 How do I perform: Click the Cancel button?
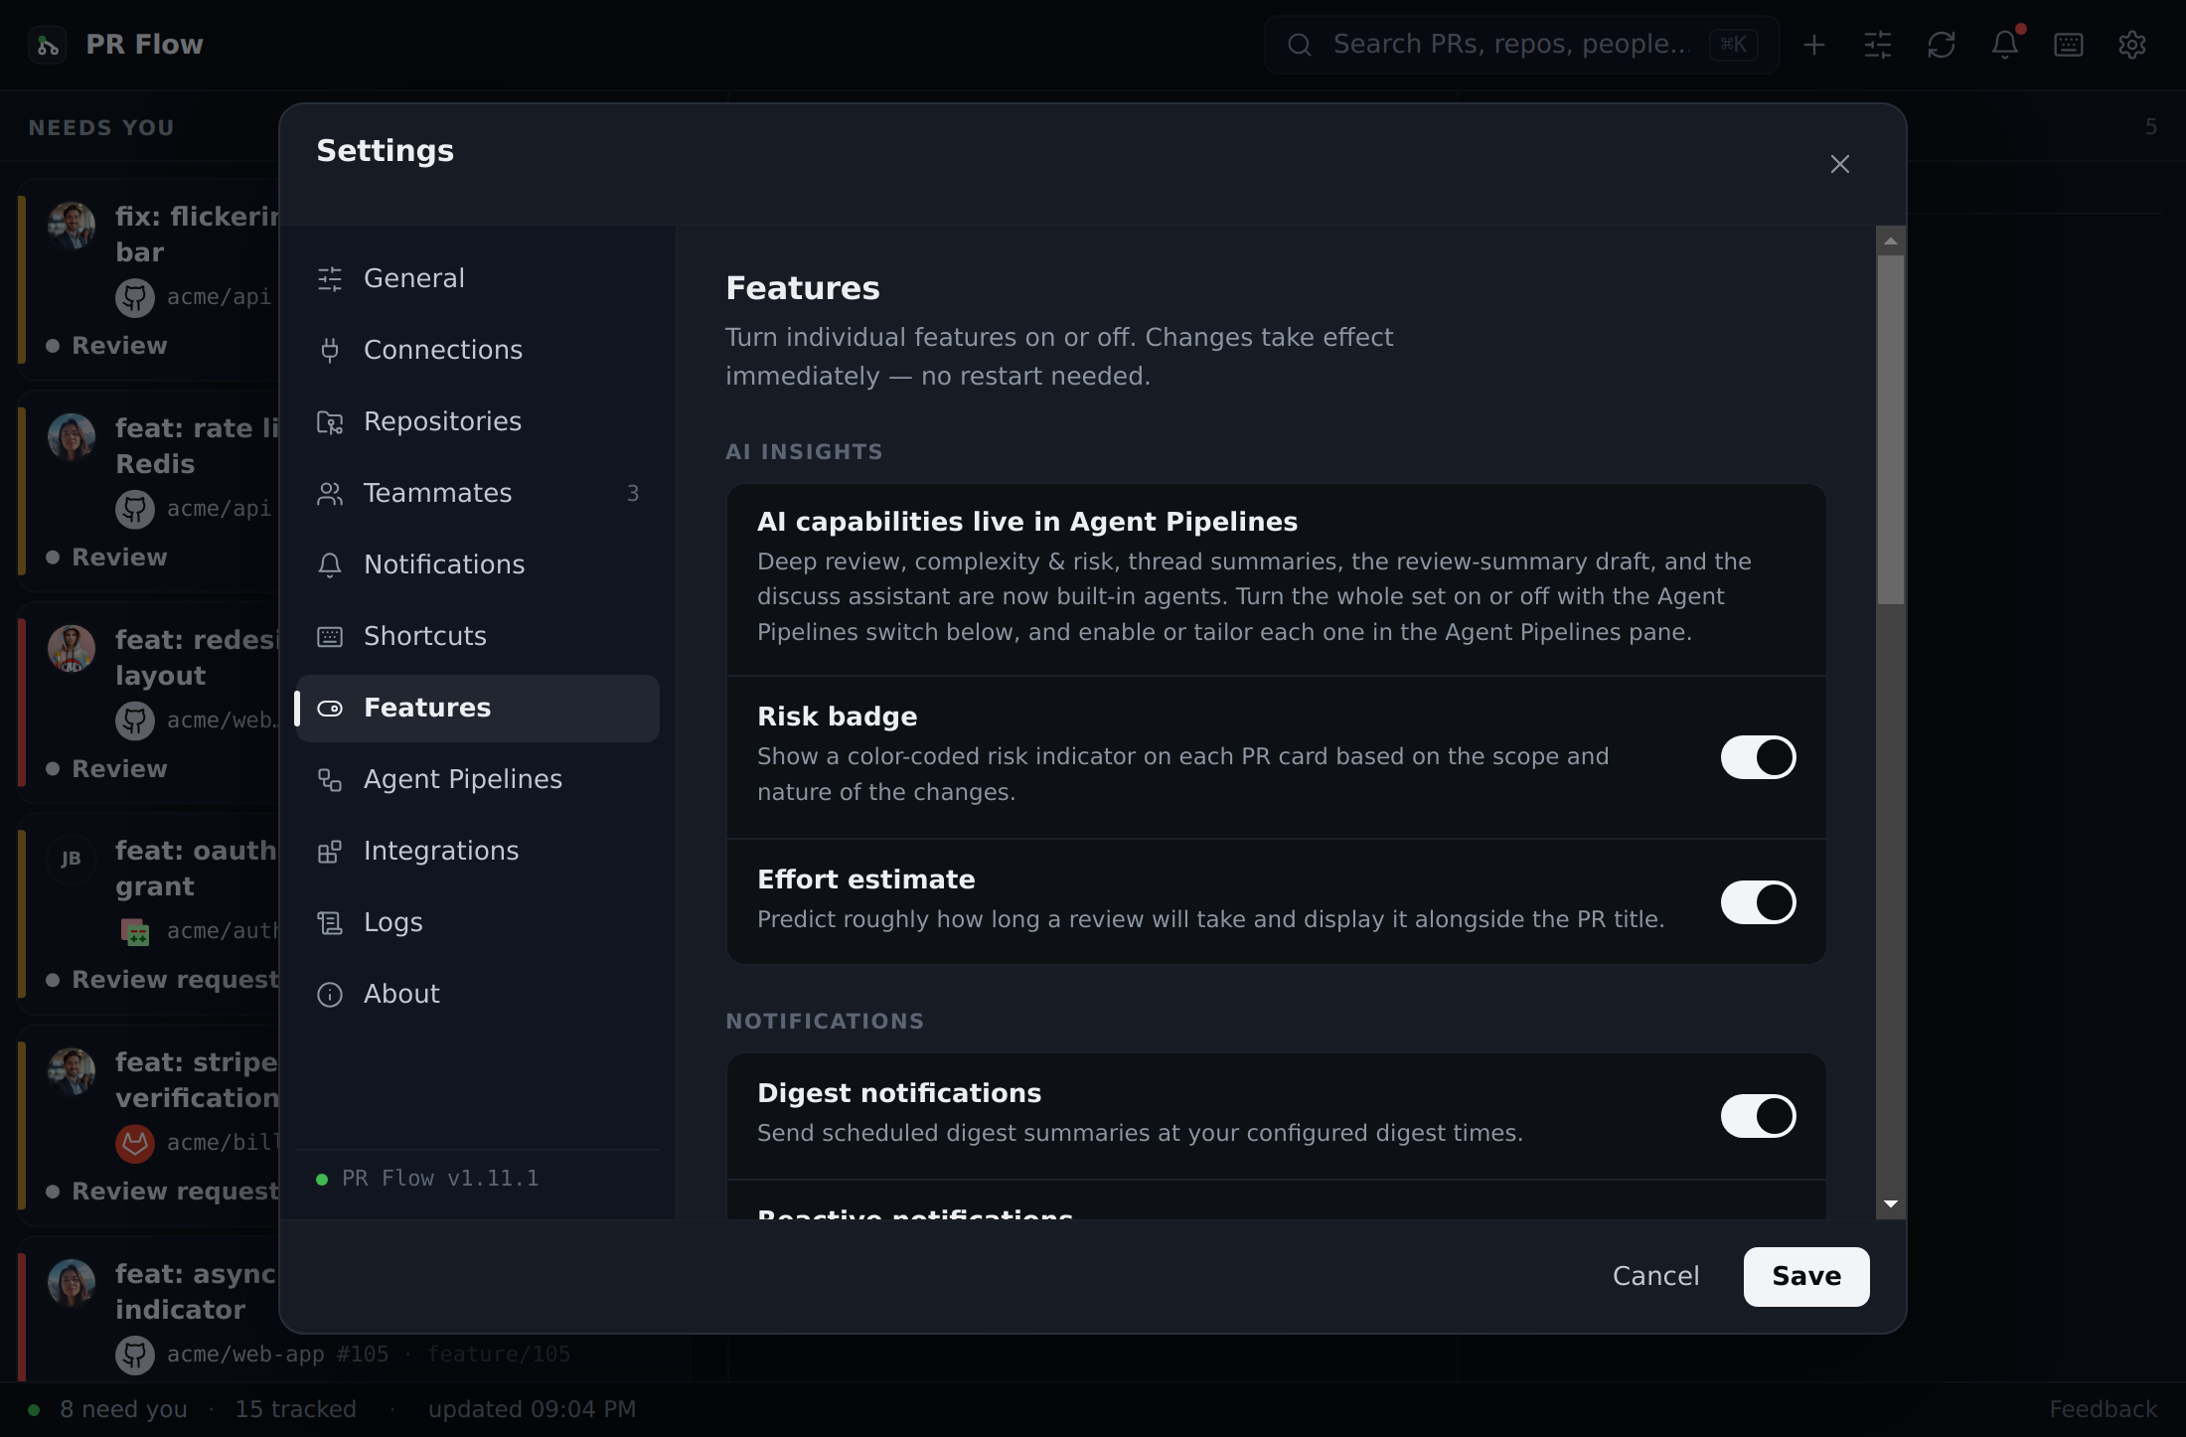pos(1655,1277)
